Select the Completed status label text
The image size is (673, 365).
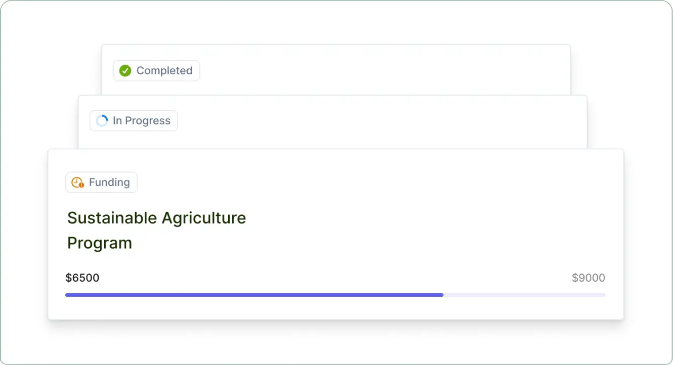[164, 71]
